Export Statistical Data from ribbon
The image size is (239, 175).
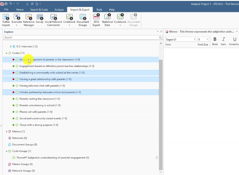point(108,17)
